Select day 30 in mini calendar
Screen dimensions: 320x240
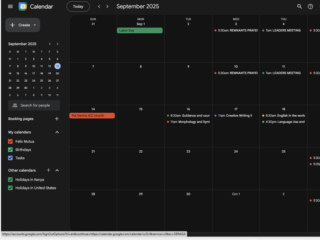(x=26, y=88)
